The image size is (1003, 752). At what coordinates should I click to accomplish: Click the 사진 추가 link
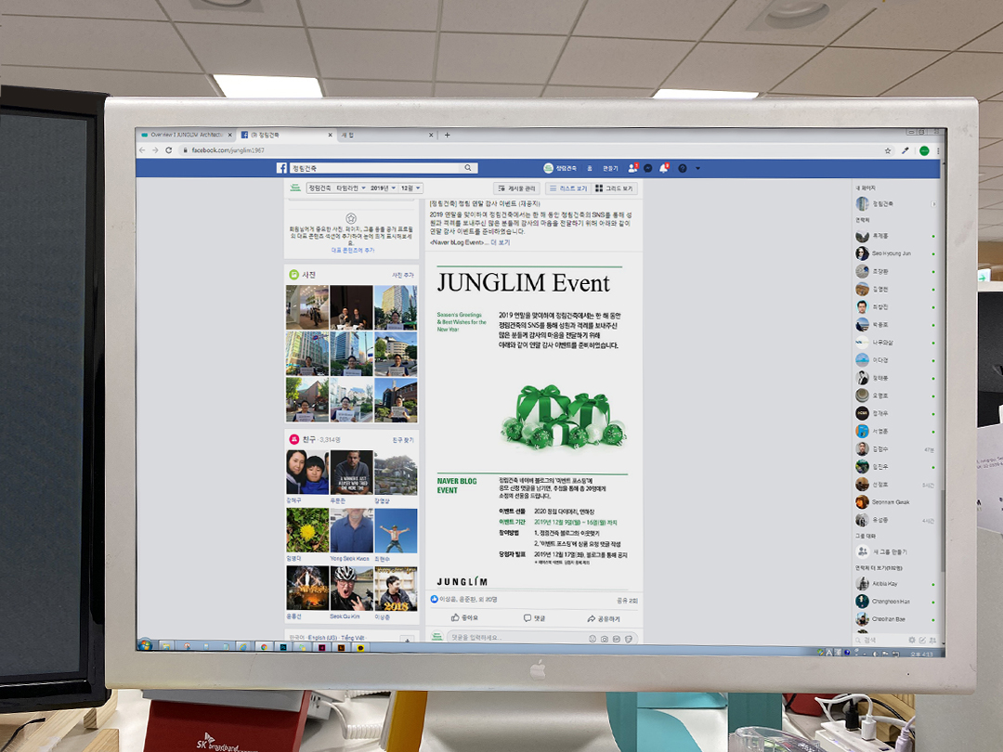(403, 275)
